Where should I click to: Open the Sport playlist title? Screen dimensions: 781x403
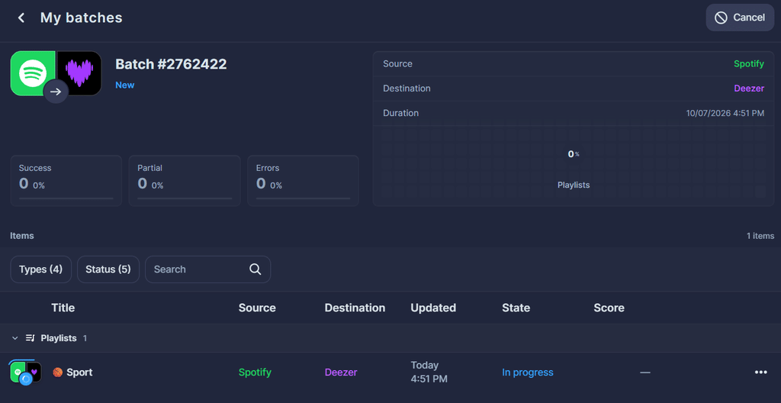click(79, 372)
